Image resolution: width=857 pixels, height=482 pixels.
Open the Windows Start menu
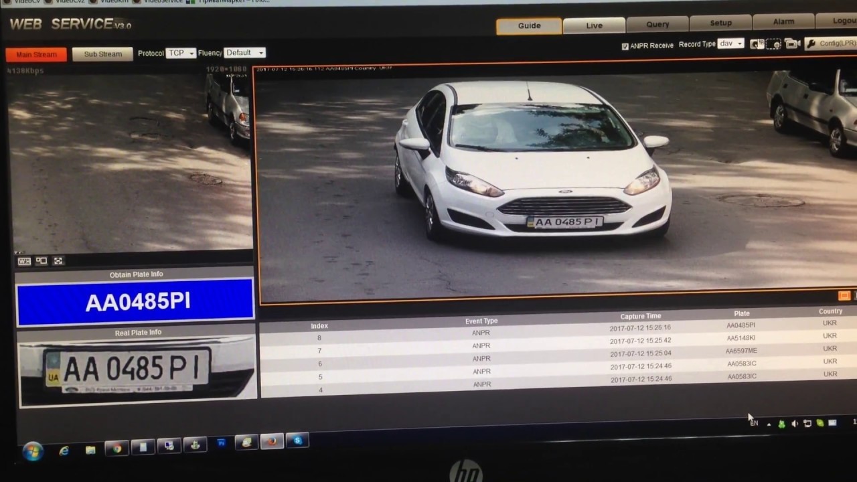(32, 451)
